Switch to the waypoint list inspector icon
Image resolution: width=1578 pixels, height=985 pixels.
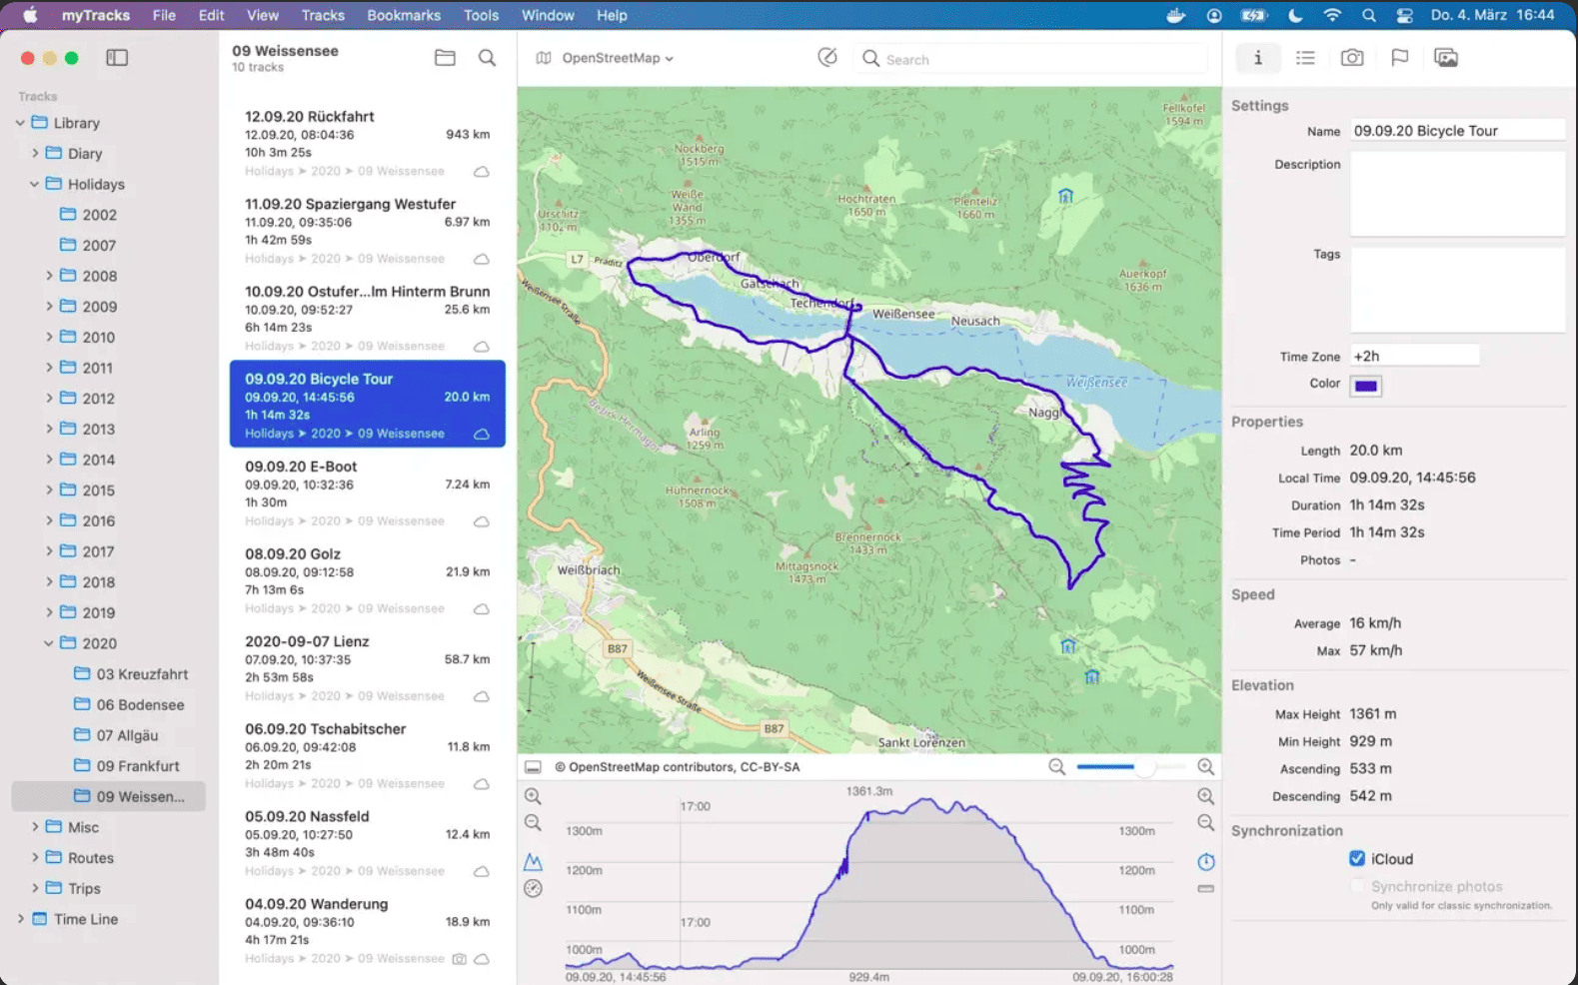1305,58
